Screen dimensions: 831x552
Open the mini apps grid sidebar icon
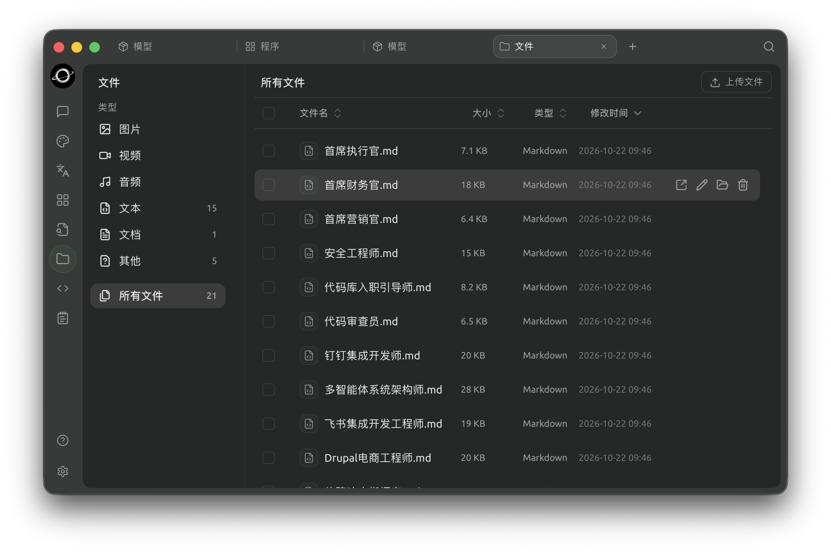[x=62, y=200]
